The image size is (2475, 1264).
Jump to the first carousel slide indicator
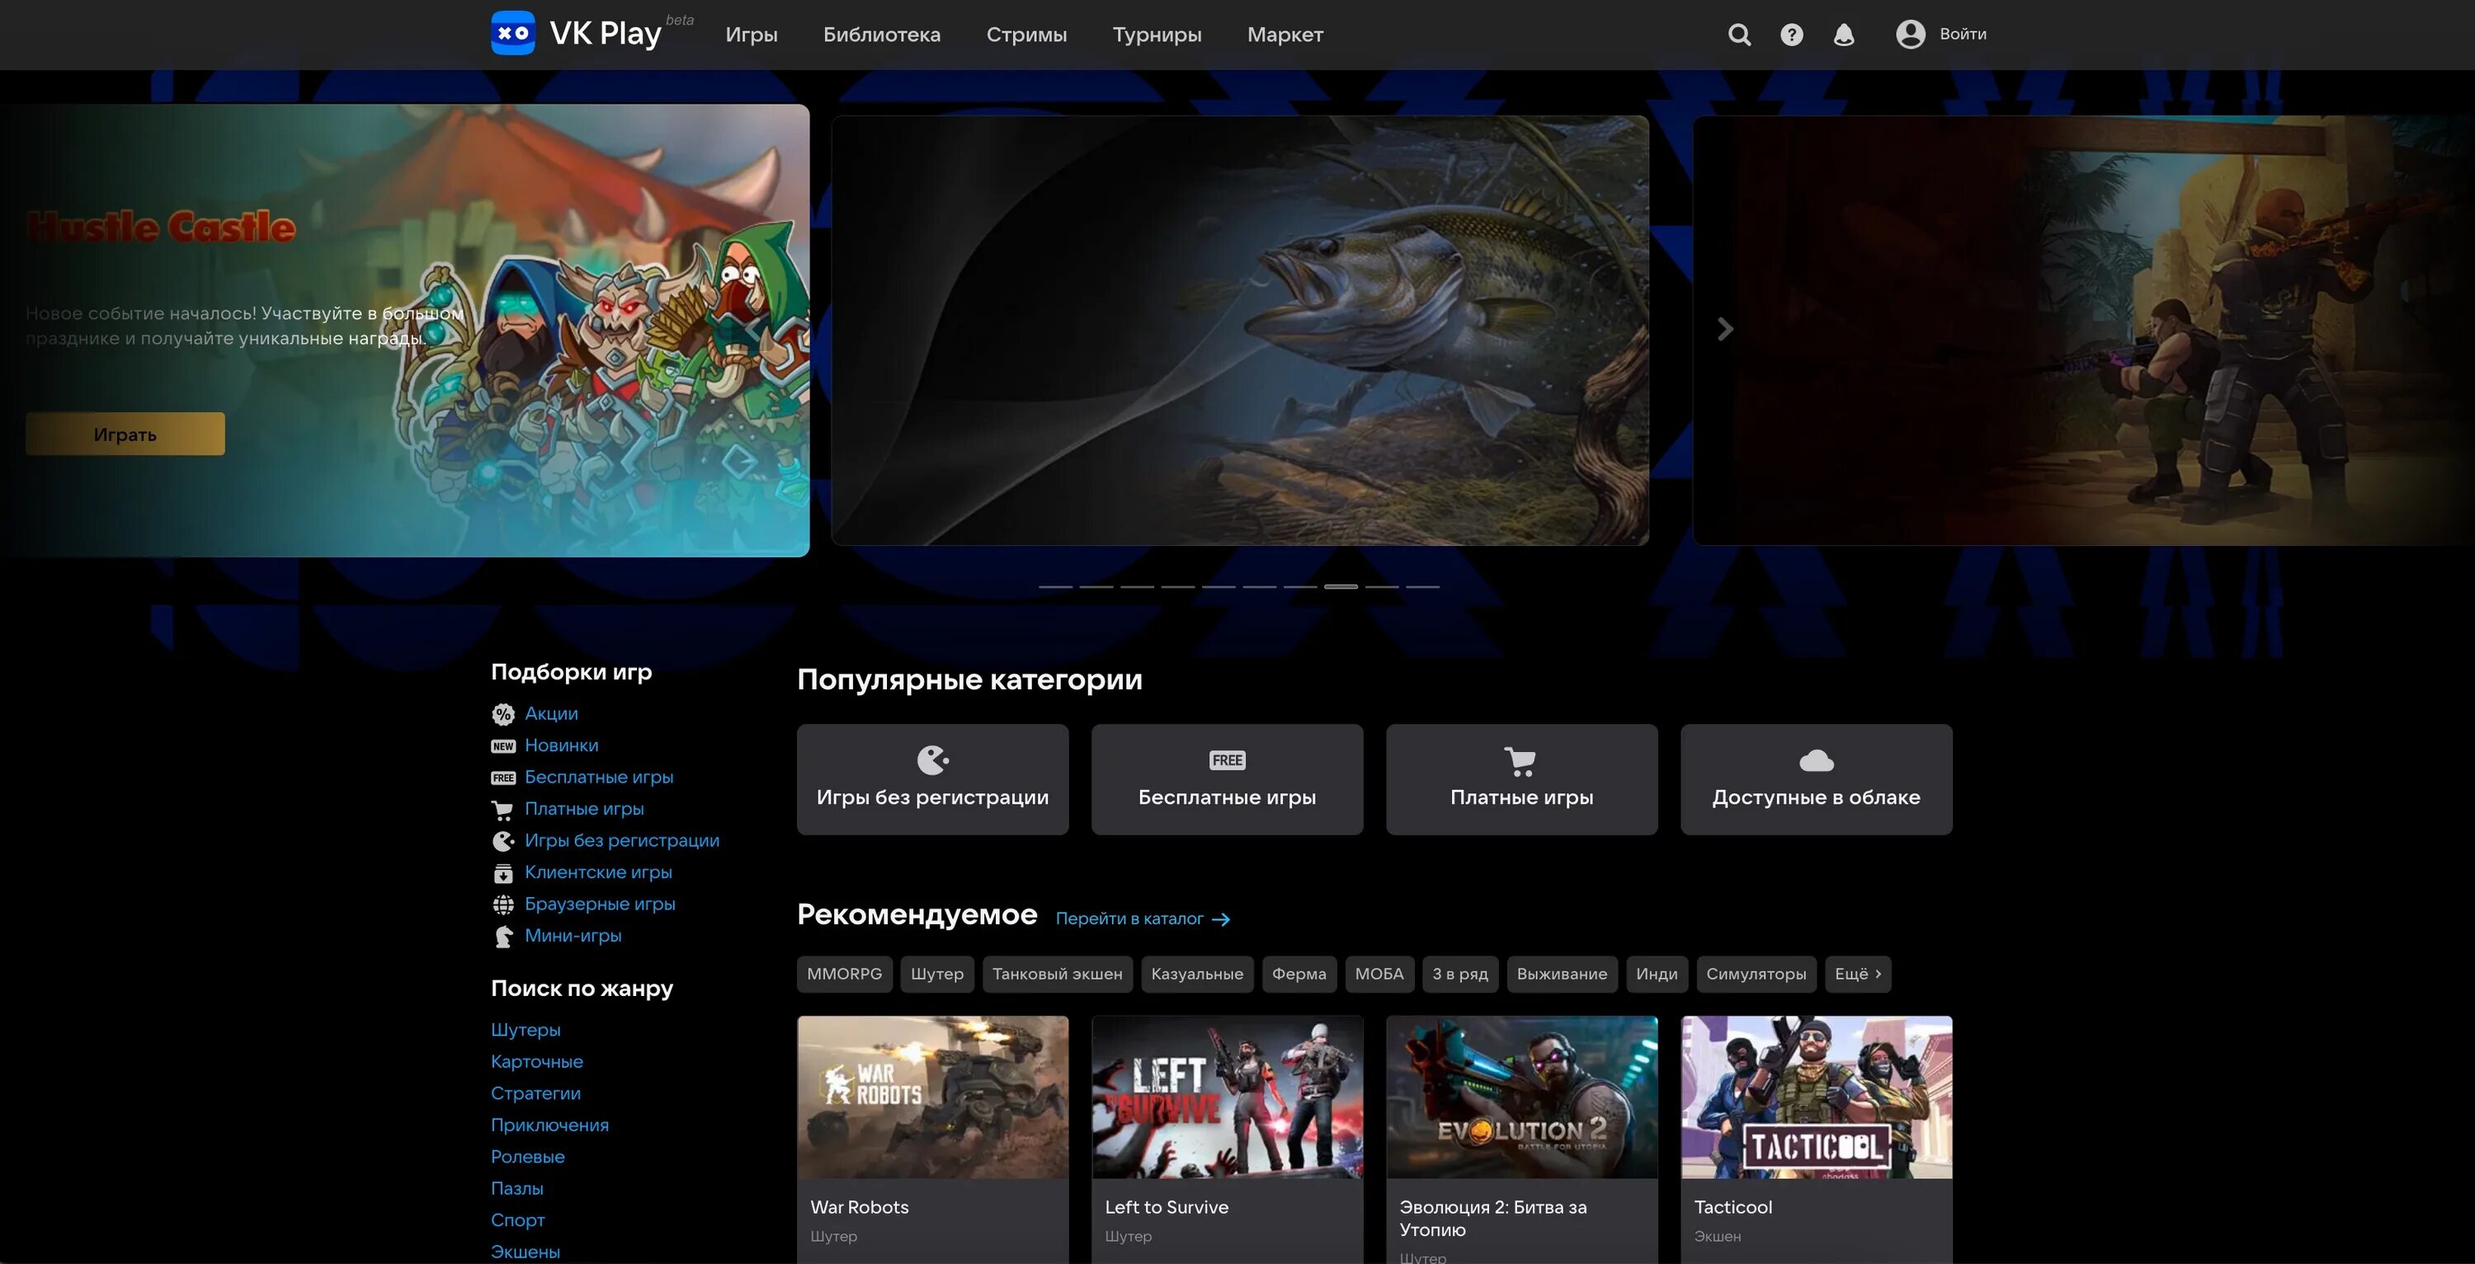1055,586
